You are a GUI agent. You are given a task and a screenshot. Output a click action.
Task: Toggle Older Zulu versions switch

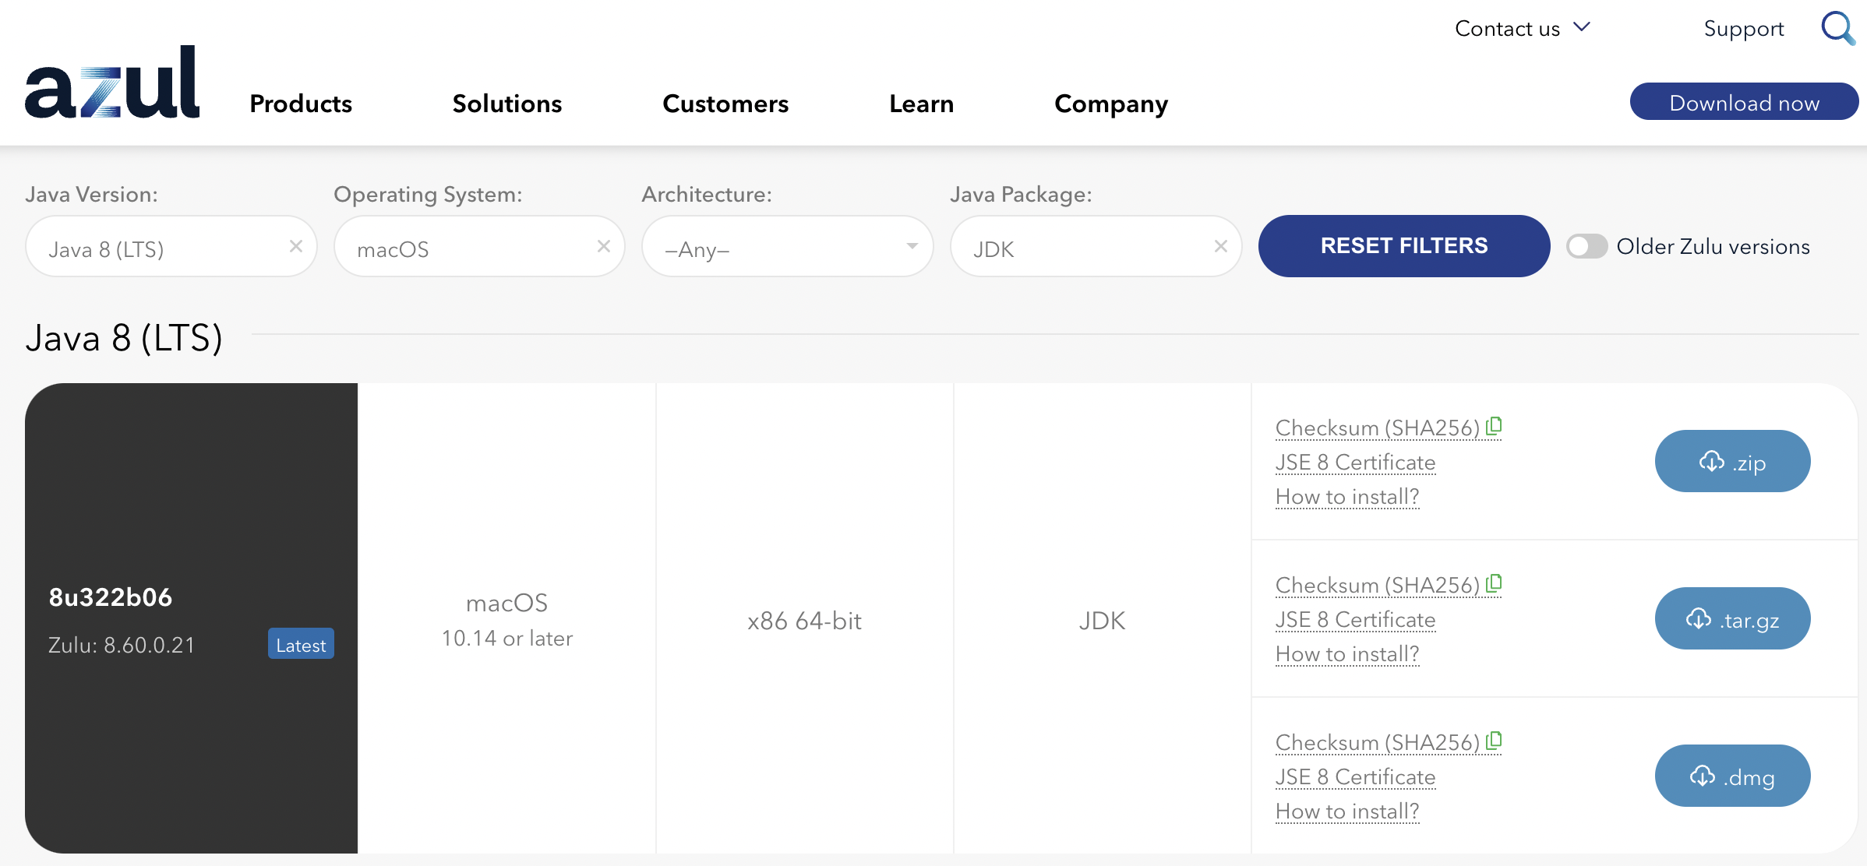click(x=1587, y=246)
